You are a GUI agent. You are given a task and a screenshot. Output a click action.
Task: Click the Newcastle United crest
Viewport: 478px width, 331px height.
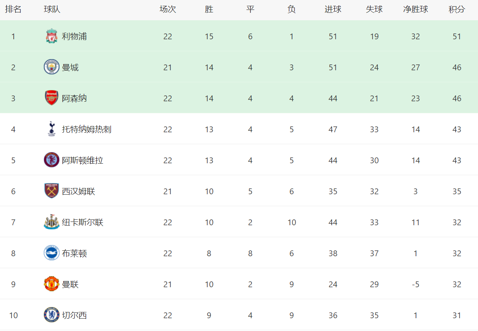(x=52, y=222)
